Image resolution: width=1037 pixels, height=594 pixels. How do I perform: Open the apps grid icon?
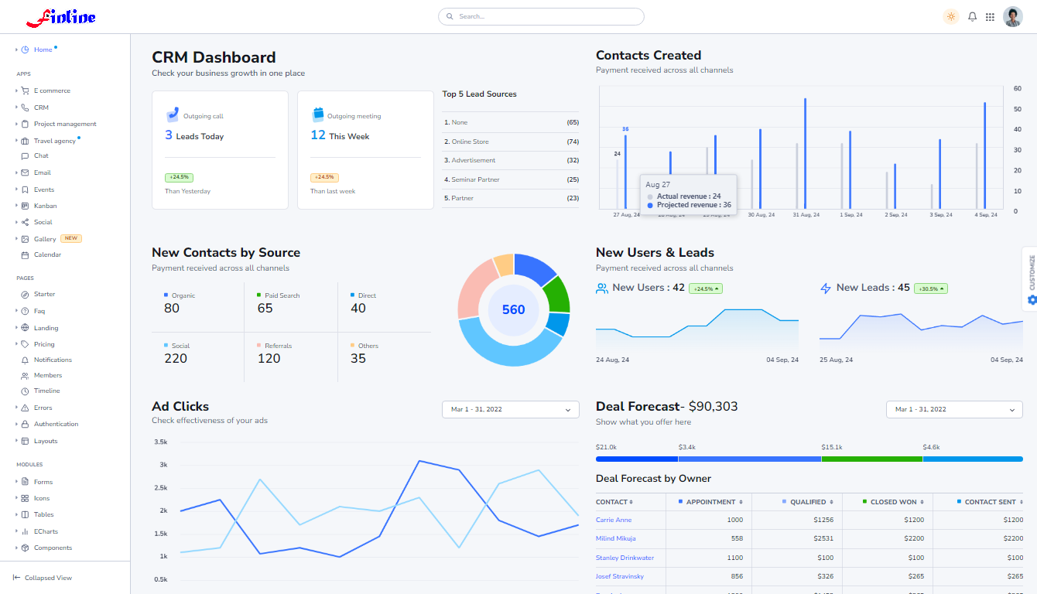coord(990,17)
